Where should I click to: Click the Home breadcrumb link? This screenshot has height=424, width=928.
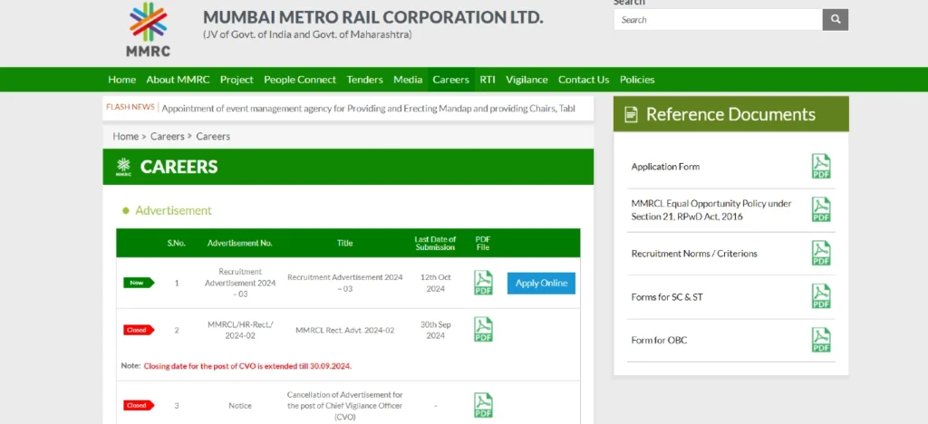(x=125, y=136)
